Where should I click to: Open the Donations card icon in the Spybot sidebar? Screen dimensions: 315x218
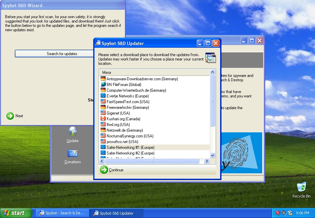coord(72,154)
